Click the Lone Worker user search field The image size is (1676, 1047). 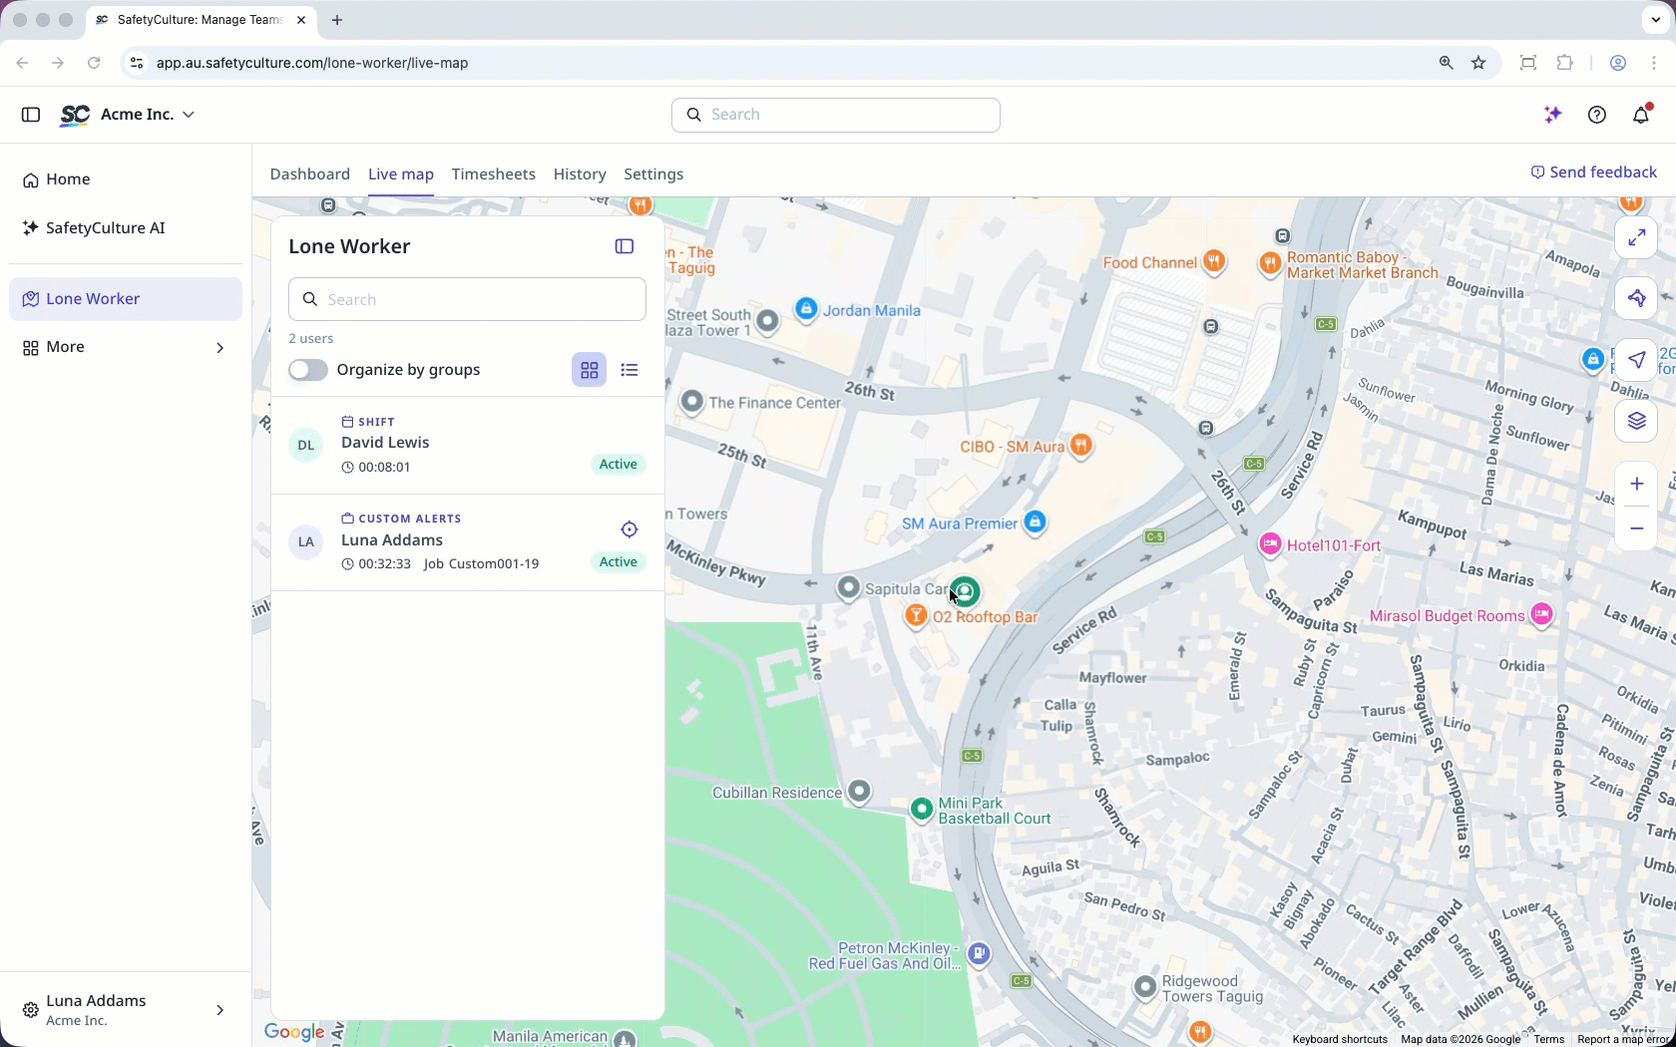coord(467,299)
